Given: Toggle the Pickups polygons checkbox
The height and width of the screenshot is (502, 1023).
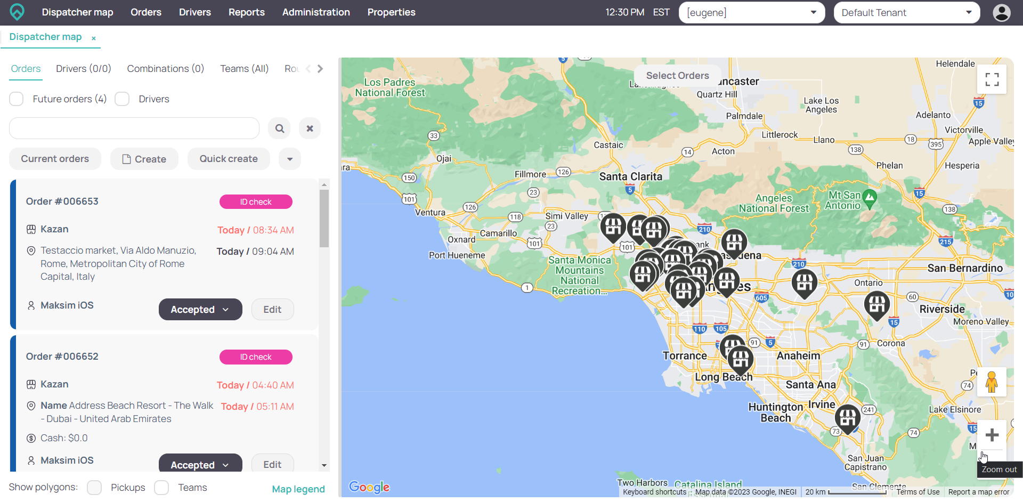Looking at the screenshot, I should 94,488.
